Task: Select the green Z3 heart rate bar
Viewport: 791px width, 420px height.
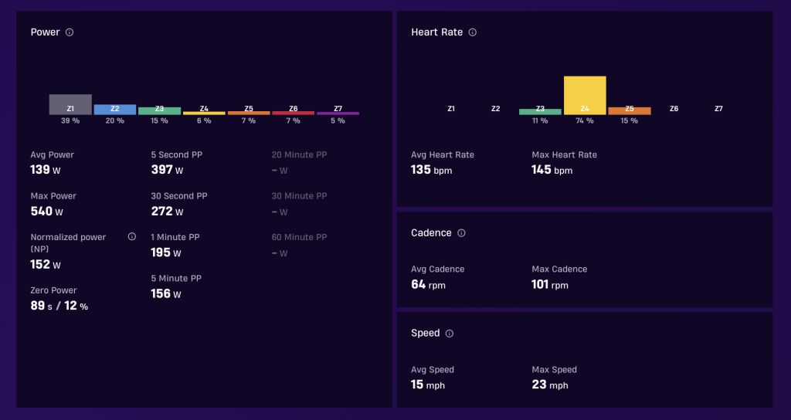Action: point(540,112)
